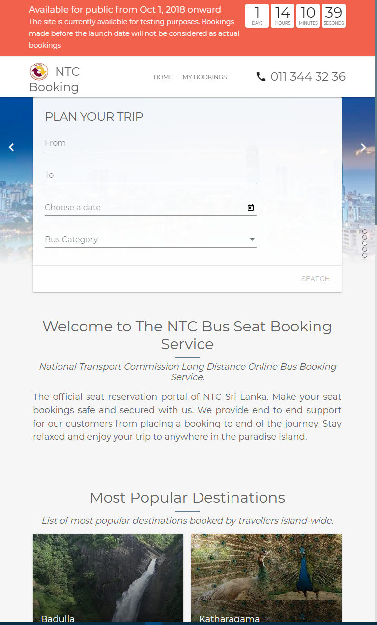Advance the carousel with right chevron arrow
This screenshot has height=625, width=377.
tap(363, 147)
